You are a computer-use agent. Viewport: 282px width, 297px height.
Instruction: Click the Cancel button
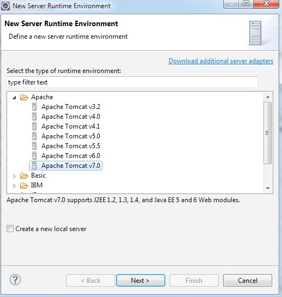(248, 280)
